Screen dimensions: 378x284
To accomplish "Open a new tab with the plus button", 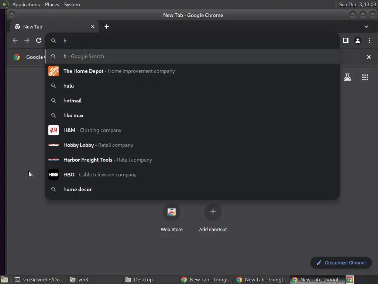I will tap(107, 27).
